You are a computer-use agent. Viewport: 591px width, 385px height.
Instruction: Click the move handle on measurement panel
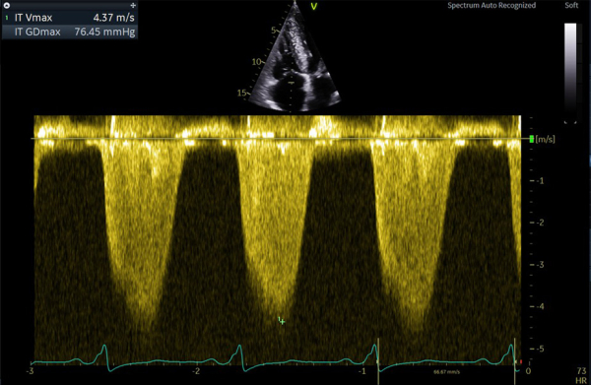(133, 5)
